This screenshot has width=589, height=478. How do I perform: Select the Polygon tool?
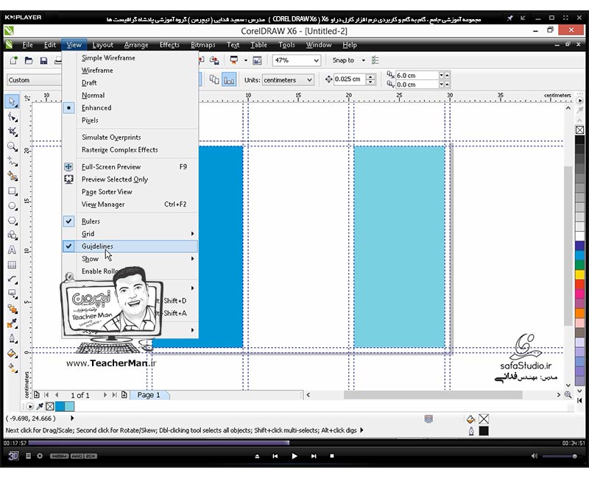(x=12, y=221)
